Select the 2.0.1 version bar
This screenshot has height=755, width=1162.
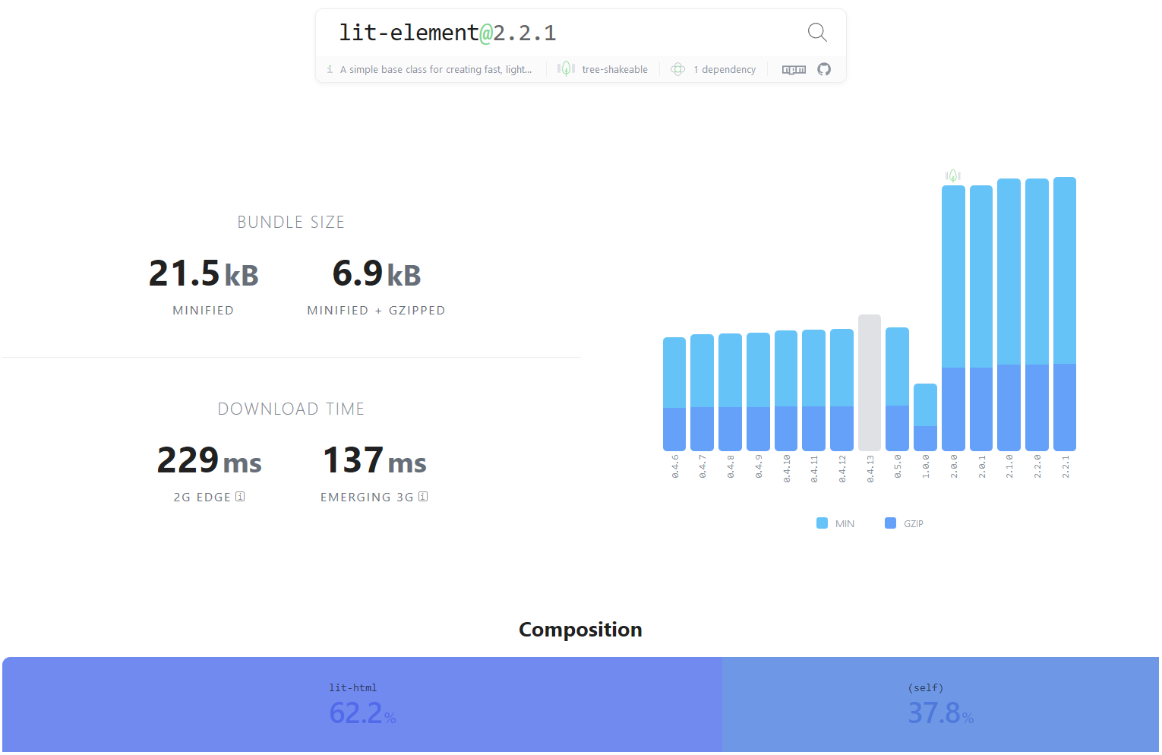981,318
